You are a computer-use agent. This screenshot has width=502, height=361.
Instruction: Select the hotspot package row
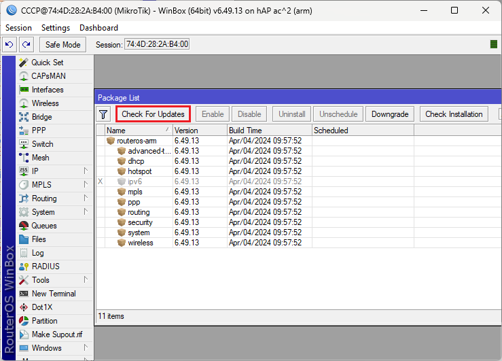click(298, 171)
